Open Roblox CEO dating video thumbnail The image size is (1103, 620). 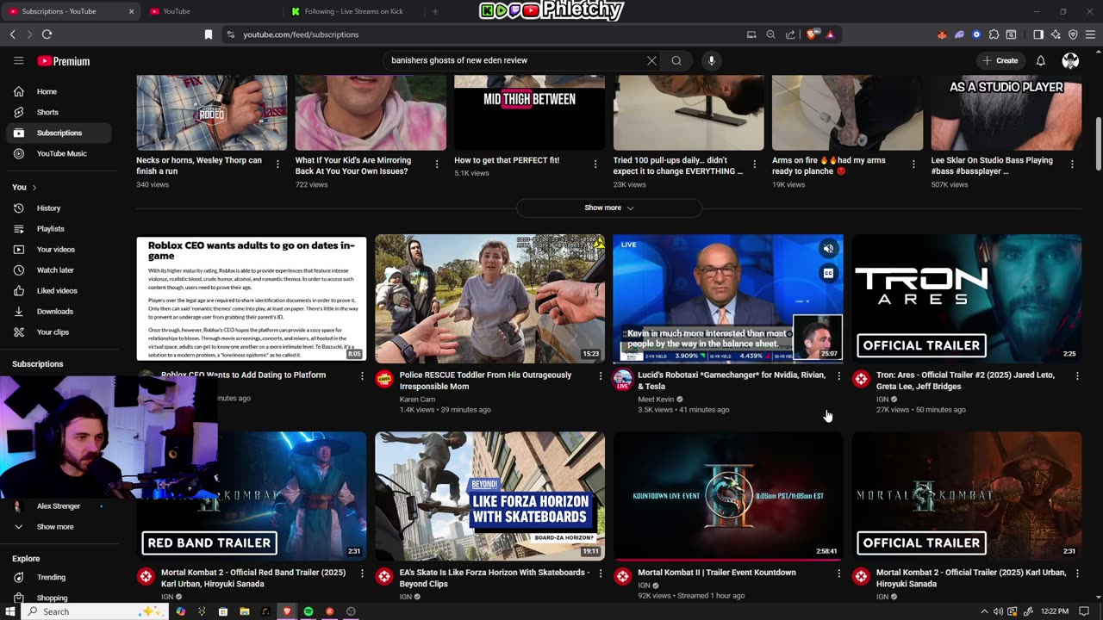(252, 299)
